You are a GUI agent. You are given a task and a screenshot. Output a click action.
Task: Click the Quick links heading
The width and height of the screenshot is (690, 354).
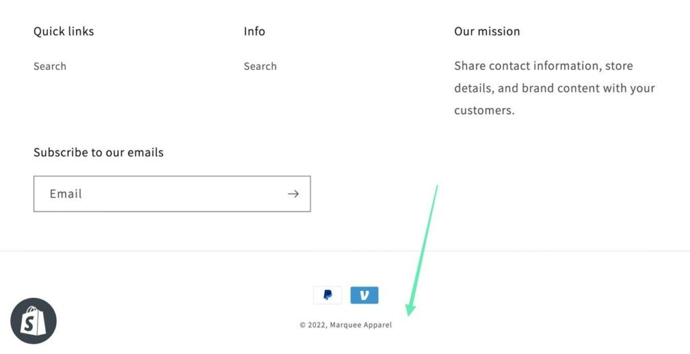[x=64, y=32]
